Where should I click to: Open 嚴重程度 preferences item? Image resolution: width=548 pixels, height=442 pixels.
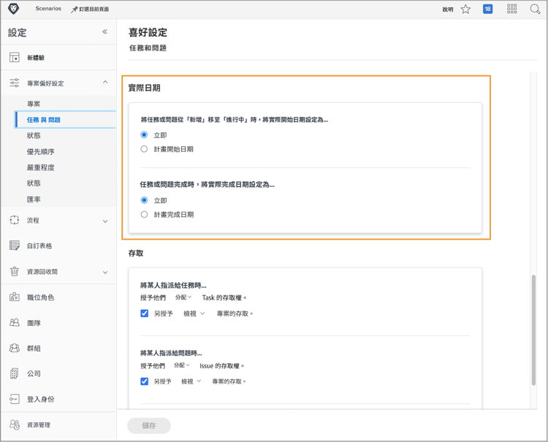point(40,167)
